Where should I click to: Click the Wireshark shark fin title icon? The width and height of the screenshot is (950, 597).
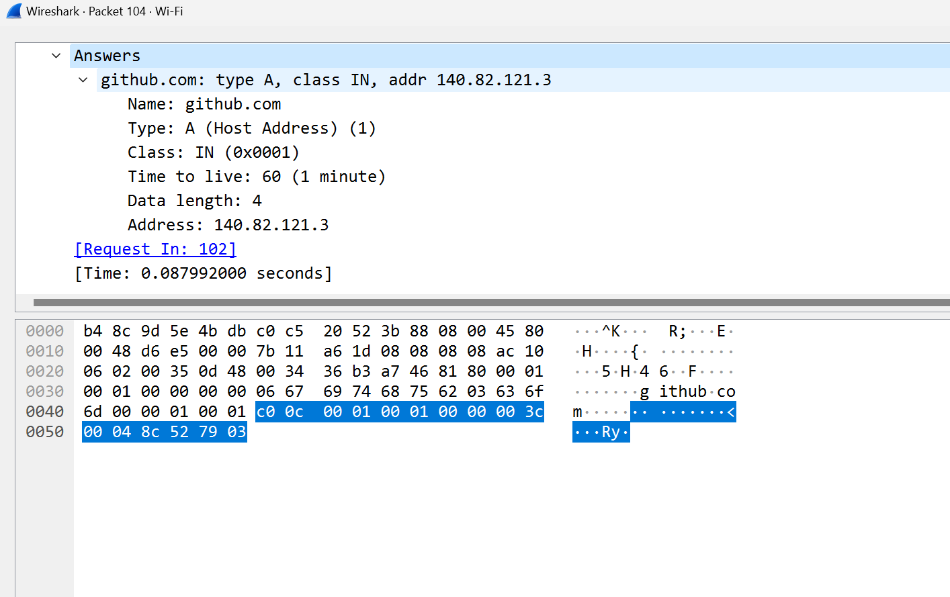click(x=14, y=11)
